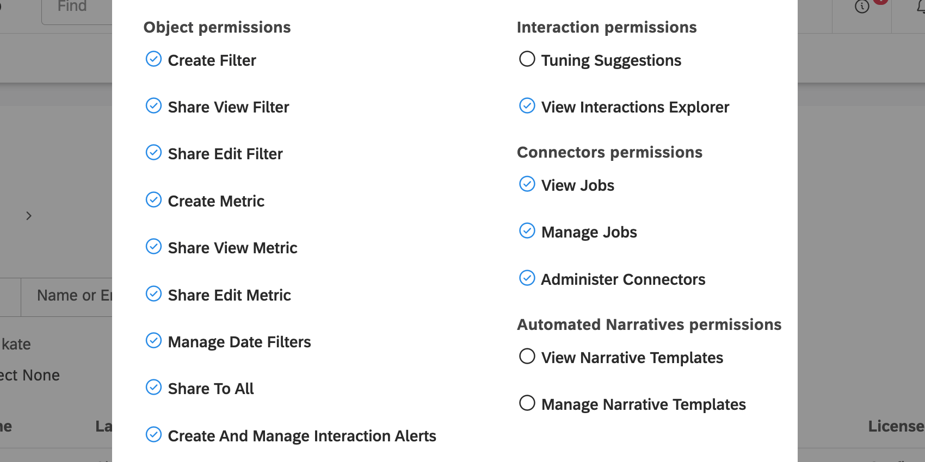Select View Narrative Templates
Viewport: 925px width, 462px height.
pyautogui.click(x=527, y=356)
